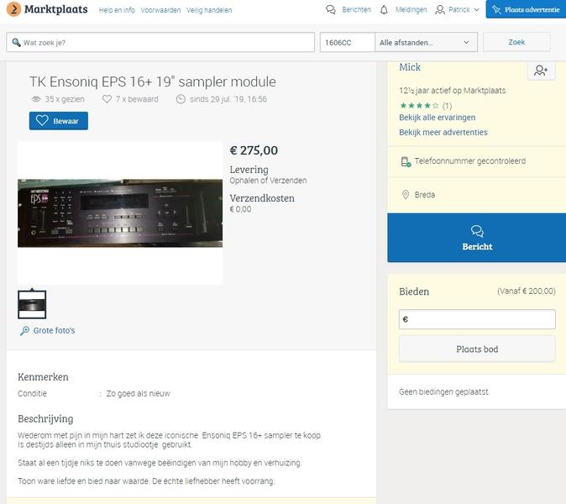Image resolution: width=566 pixels, height=504 pixels.
Task: Click Plaats bod button
Action: (x=477, y=349)
